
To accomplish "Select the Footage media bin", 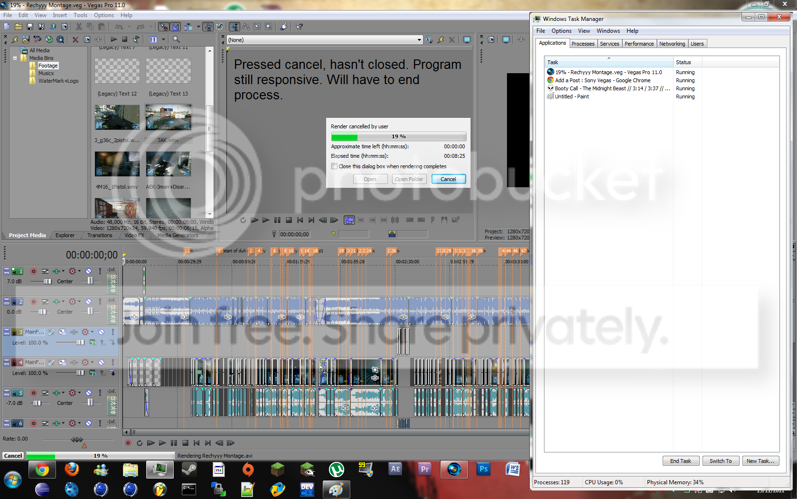I will tap(48, 66).
